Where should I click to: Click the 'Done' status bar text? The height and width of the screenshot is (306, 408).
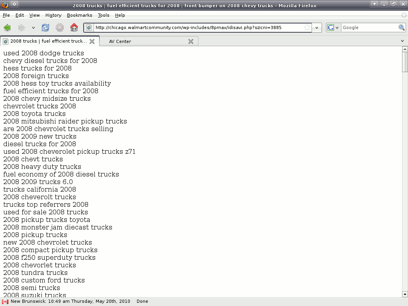pos(142,301)
